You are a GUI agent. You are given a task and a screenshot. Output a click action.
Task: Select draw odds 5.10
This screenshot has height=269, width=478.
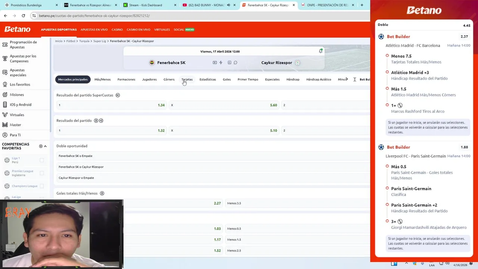pos(224,131)
